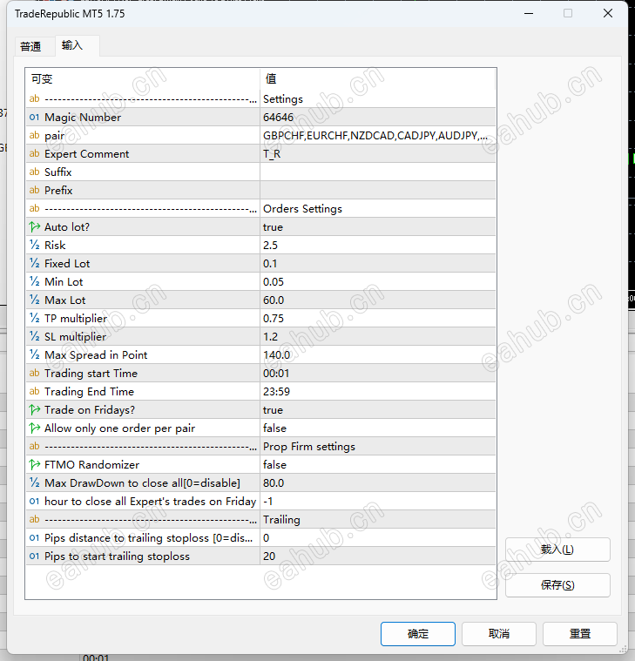Select the SL multiplier value 1.2
The image size is (635, 661).
click(377, 336)
